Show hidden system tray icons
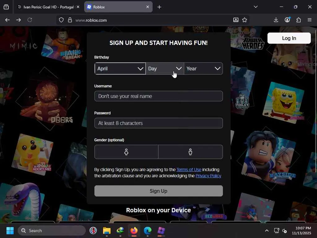Image resolution: width=317 pixels, height=238 pixels. (267, 231)
